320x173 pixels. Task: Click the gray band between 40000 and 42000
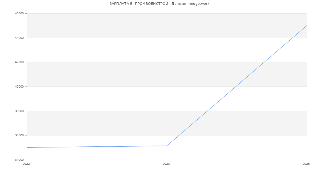(x=107, y=74)
